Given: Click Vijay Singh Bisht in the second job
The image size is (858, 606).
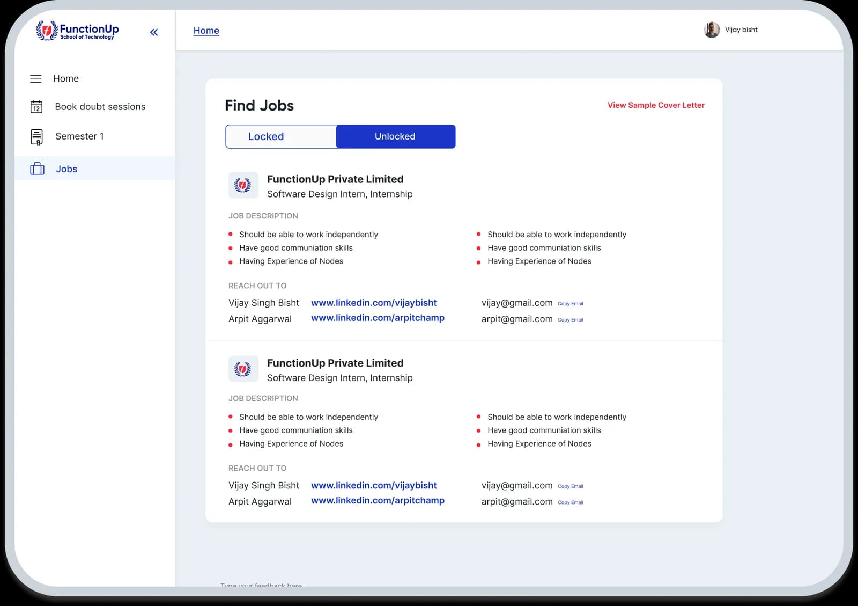Looking at the screenshot, I should pyautogui.click(x=264, y=485).
